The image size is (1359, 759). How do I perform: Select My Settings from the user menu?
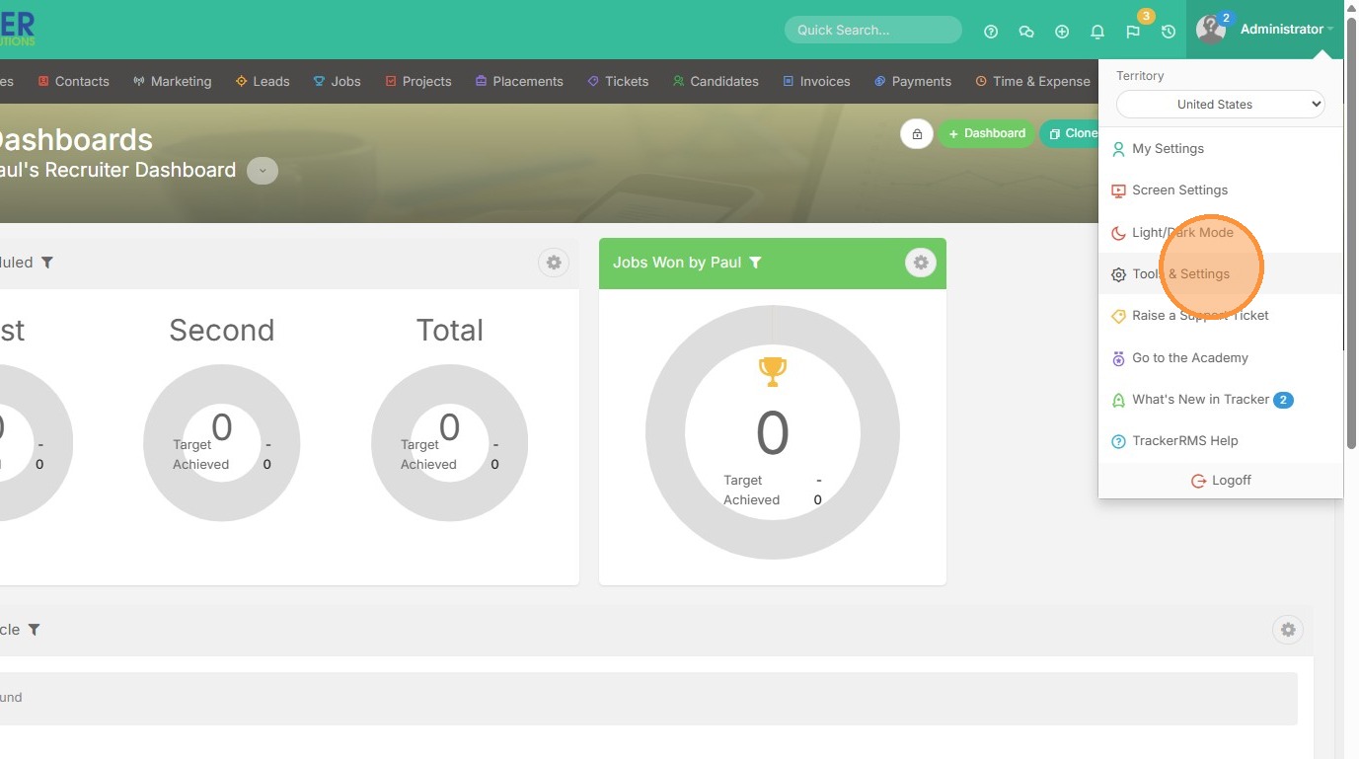coord(1221,149)
